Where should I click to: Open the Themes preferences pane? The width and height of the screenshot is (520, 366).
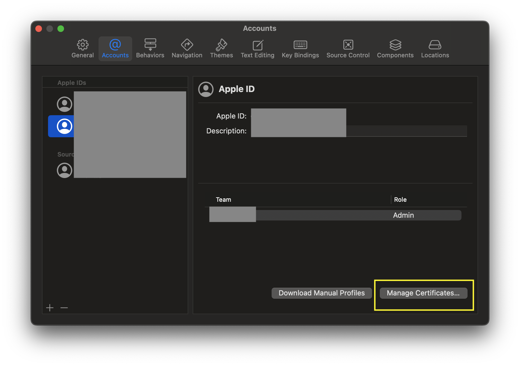pyautogui.click(x=221, y=49)
